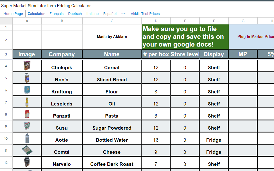Screen dimensions: 274x171
Task: Select the Display cell for Bottled Water
Action: click(214, 140)
